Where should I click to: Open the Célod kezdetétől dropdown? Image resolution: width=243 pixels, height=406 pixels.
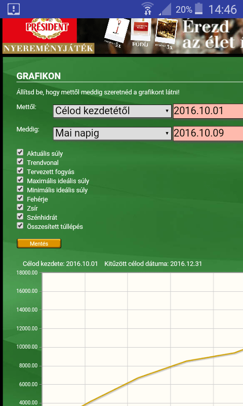point(112,111)
